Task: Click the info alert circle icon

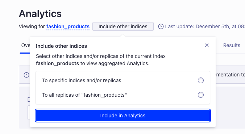Action: pos(26,75)
